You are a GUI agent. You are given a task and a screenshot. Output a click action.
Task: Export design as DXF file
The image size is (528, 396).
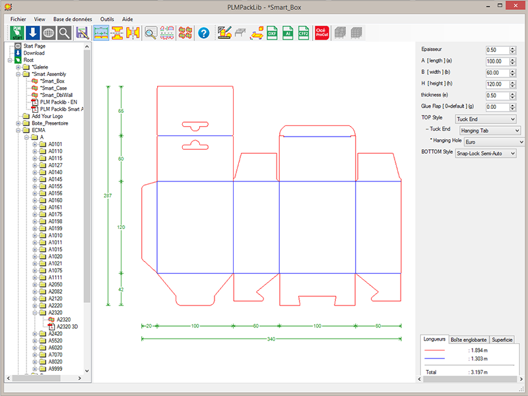coord(272,33)
